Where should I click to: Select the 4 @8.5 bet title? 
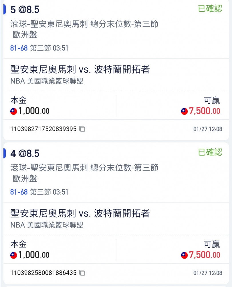point(25,153)
